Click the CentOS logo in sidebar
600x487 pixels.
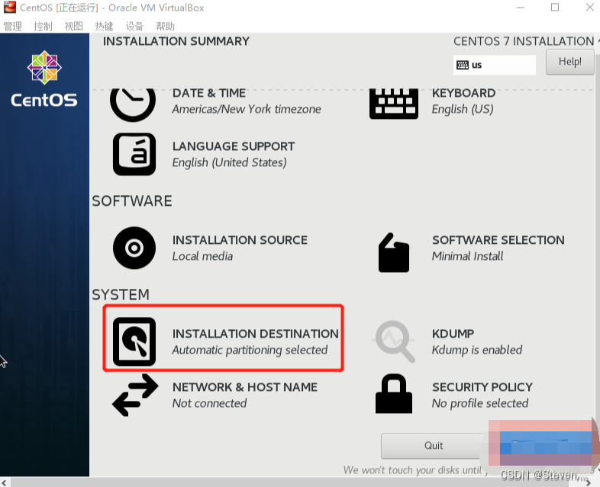pos(44,78)
